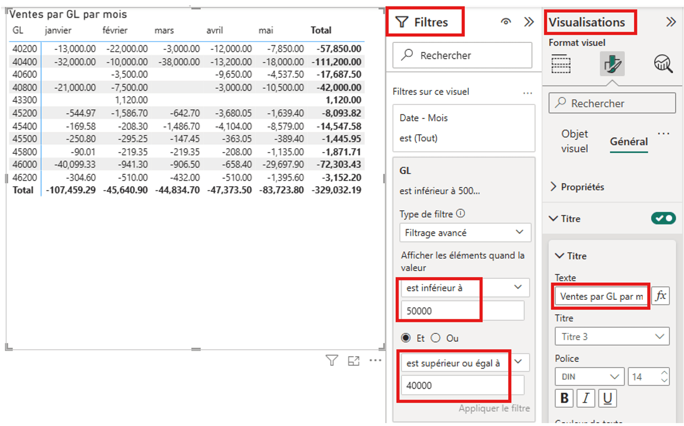Open the Titre 3 heading dropdown
This screenshot has width=684, height=426.
pos(612,337)
